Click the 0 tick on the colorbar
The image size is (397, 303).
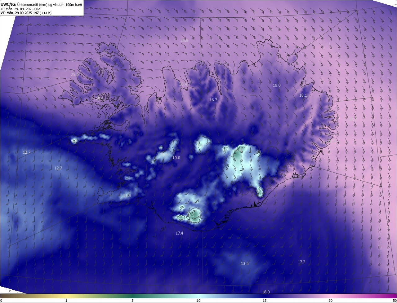tap(1, 301)
